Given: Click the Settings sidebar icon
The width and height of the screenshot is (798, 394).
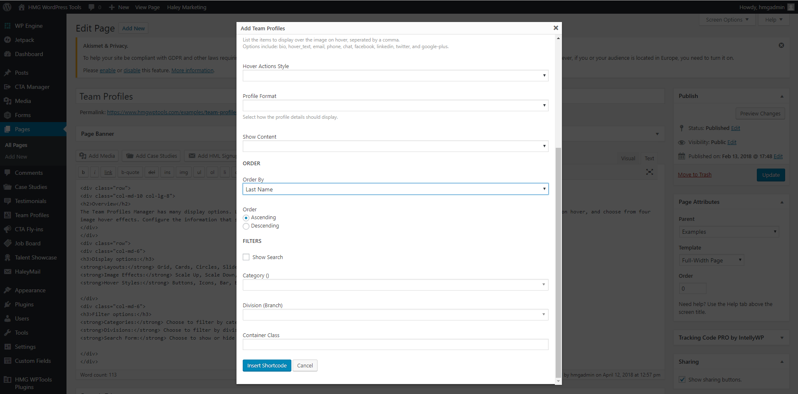Looking at the screenshot, I should pyautogui.click(x=7, y=347).
